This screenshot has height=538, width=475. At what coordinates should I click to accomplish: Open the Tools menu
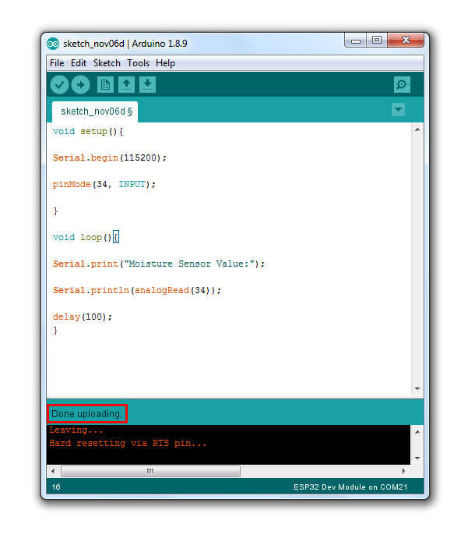pos(138,63)
